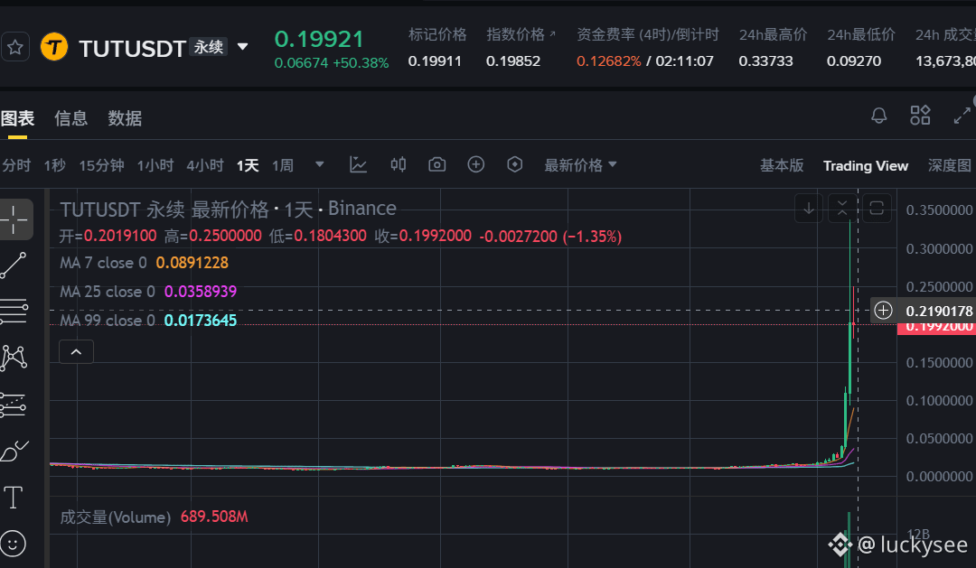This screenshot has height=568, width=976.
Task: Click MA 7 close indicator legend
Action: click(144, 263)
